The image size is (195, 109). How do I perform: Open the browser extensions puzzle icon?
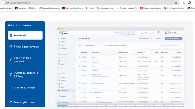pos(190,3)
